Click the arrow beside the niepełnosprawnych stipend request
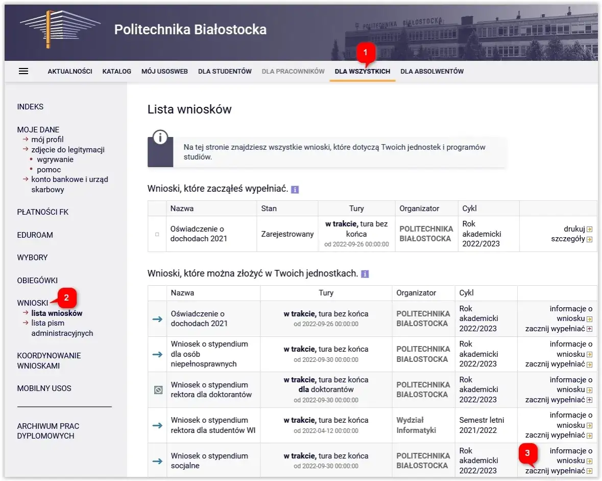Viewport: 602px width, 481px height. (x=157, y=354)
